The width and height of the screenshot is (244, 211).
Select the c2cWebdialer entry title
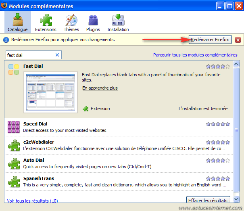click(x=39, y=142)
